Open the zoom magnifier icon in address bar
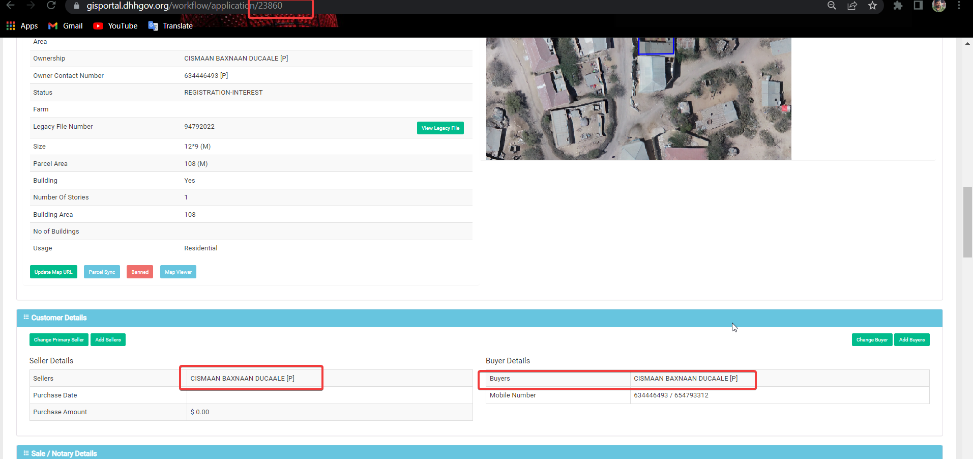The height and width of the screenshot is (459, 973). point(832,6)
